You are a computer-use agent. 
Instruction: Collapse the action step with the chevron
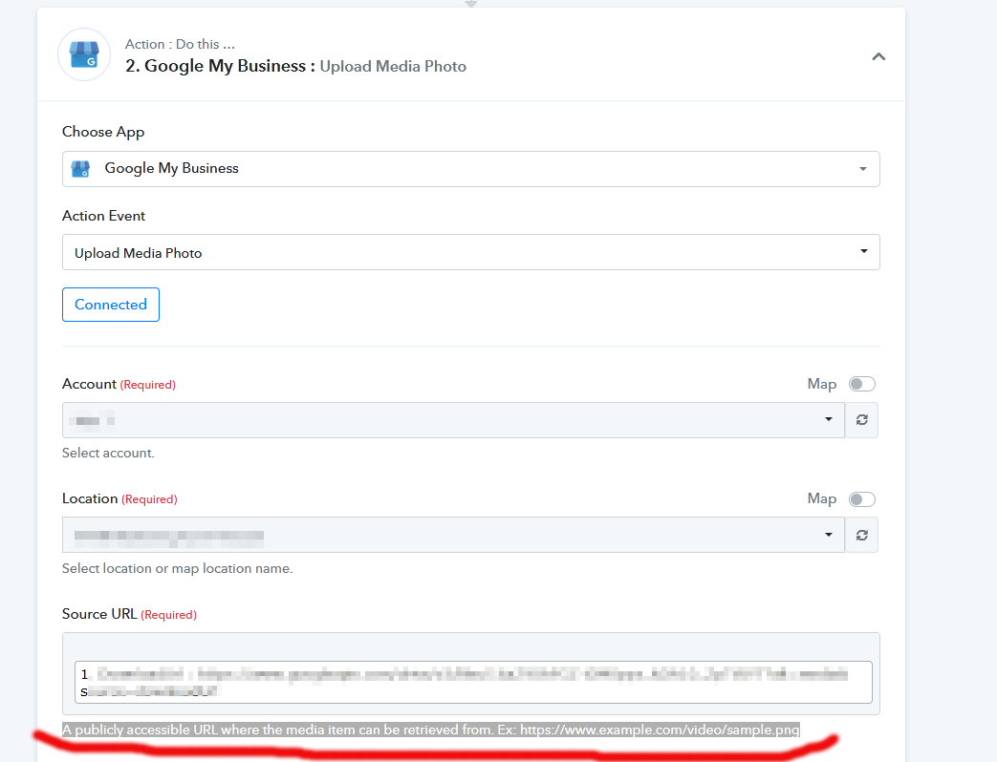pyautogui.click(x=878, y=57)
